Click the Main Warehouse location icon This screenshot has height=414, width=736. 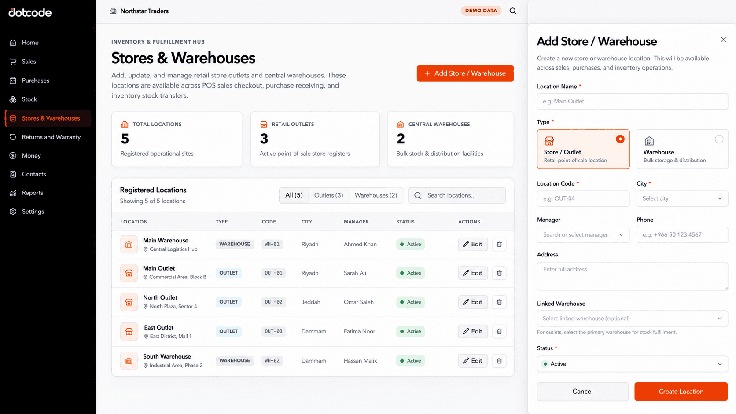pos(129,244)
